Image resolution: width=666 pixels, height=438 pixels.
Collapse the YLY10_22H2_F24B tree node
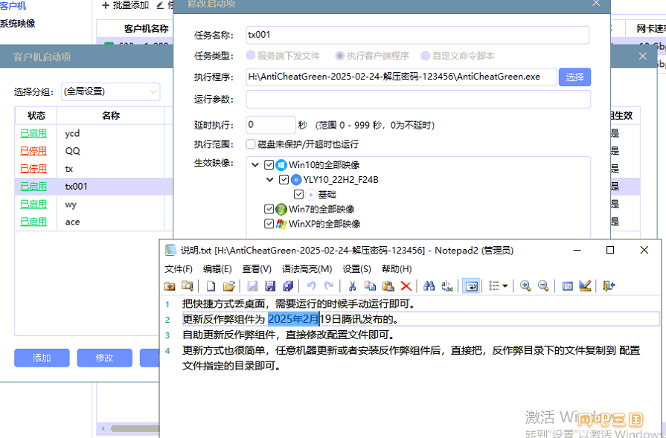click(270, 180)
